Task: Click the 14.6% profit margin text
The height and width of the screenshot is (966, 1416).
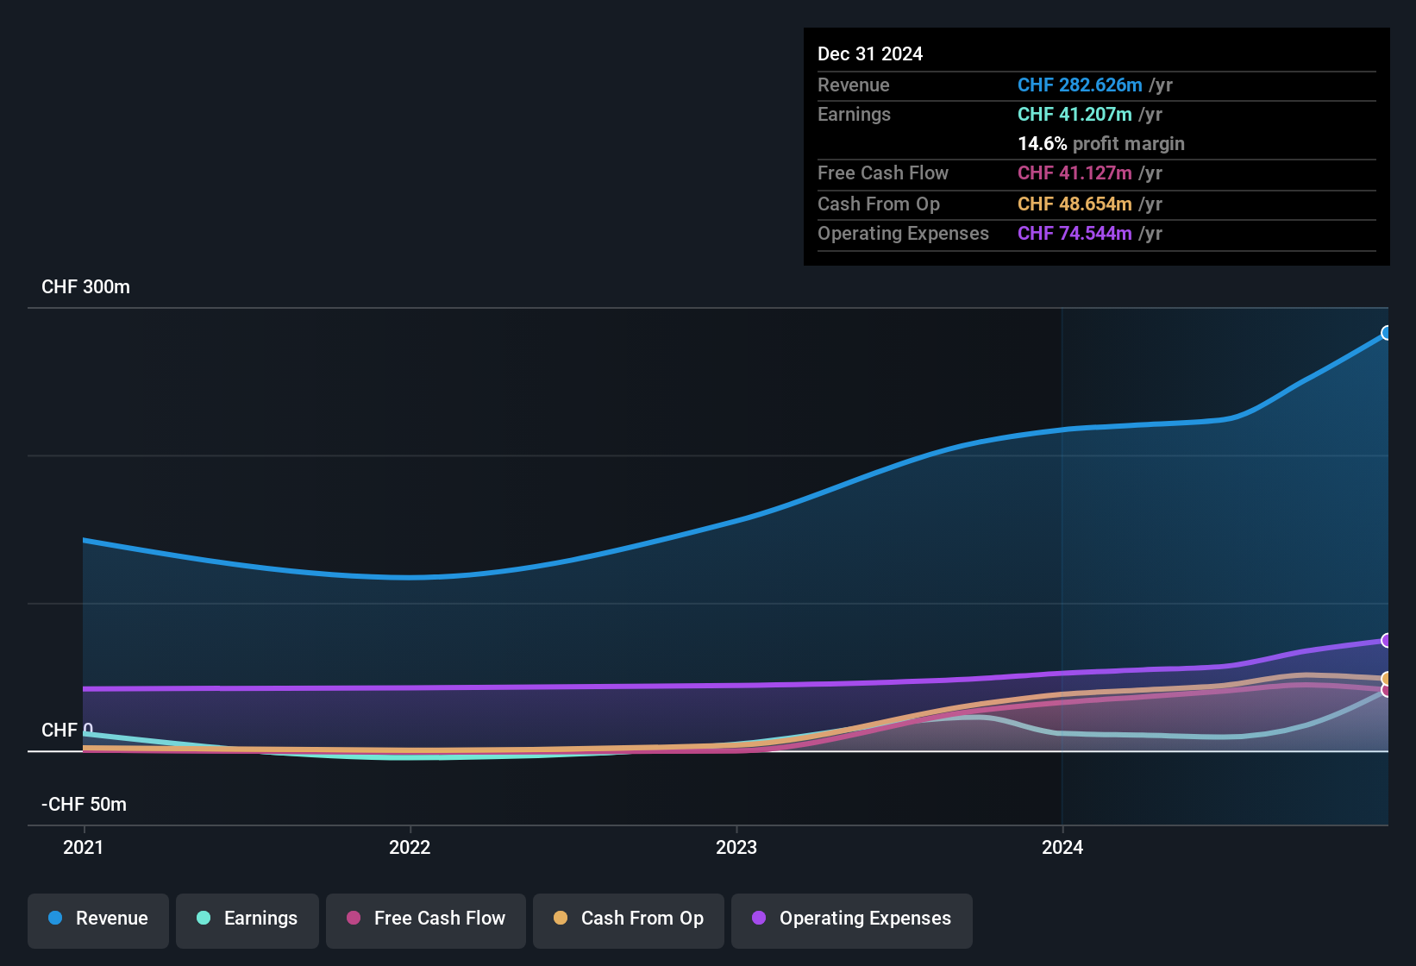Action: coord(1101,144)
